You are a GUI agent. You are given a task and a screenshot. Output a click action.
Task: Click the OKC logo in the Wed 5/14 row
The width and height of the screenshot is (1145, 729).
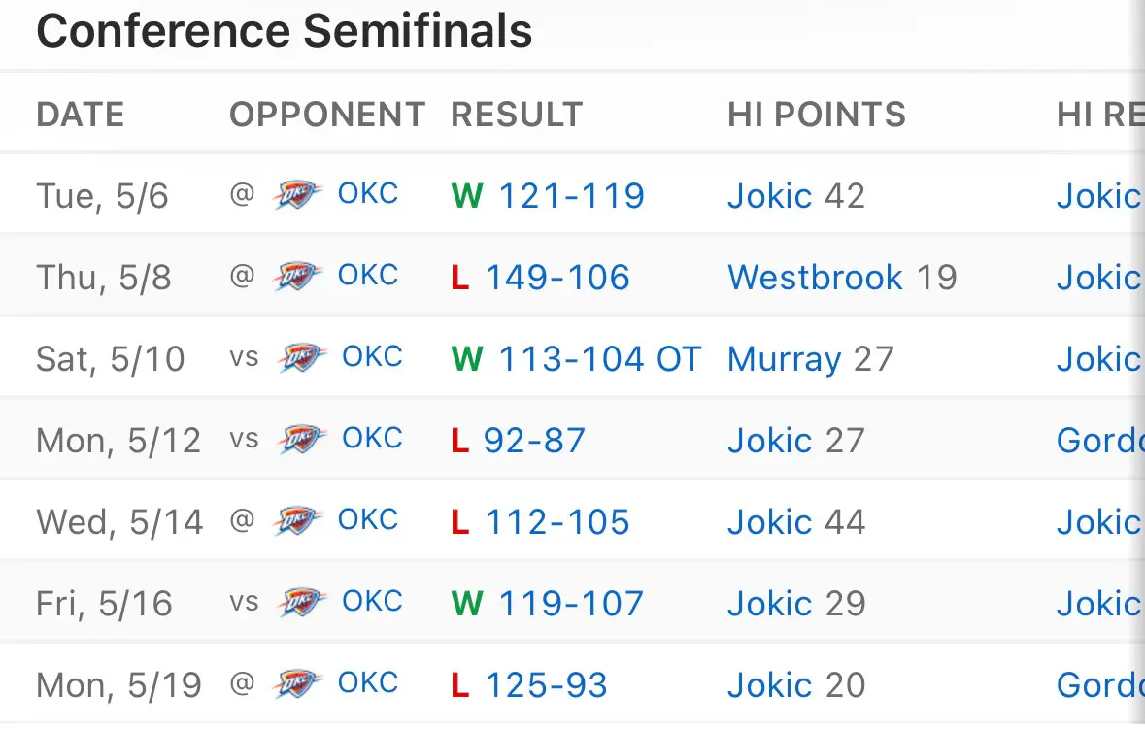[x=297, y=522]
